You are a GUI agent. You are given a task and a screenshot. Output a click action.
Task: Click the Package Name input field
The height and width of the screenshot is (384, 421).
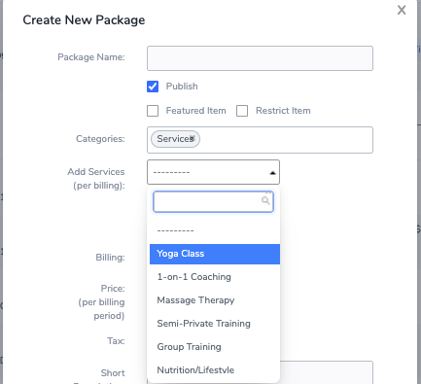(x=260, y=58)
